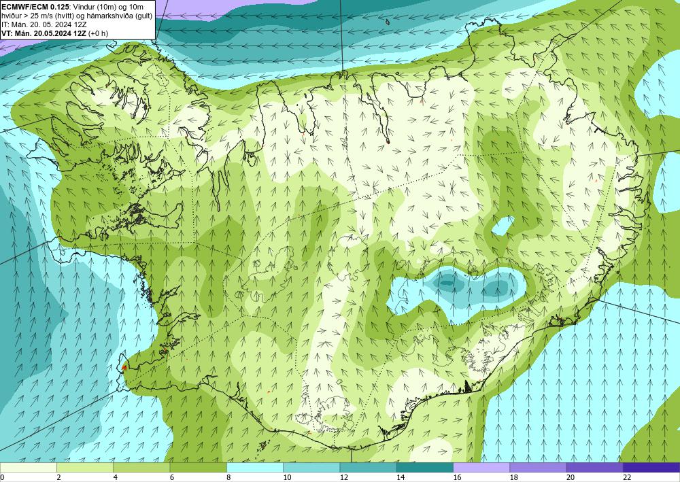Select the medium green 4–6 m/s legend swatch
This screenshot has width=680, height=482.
pyautogui.click(x=141, y=468)
